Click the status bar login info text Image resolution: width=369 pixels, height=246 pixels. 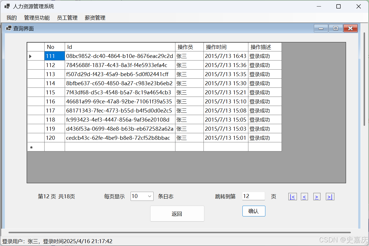click(57, 241)
